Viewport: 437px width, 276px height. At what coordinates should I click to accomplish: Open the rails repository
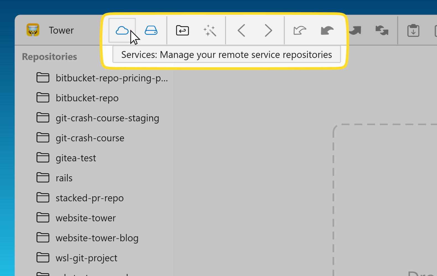64,178
